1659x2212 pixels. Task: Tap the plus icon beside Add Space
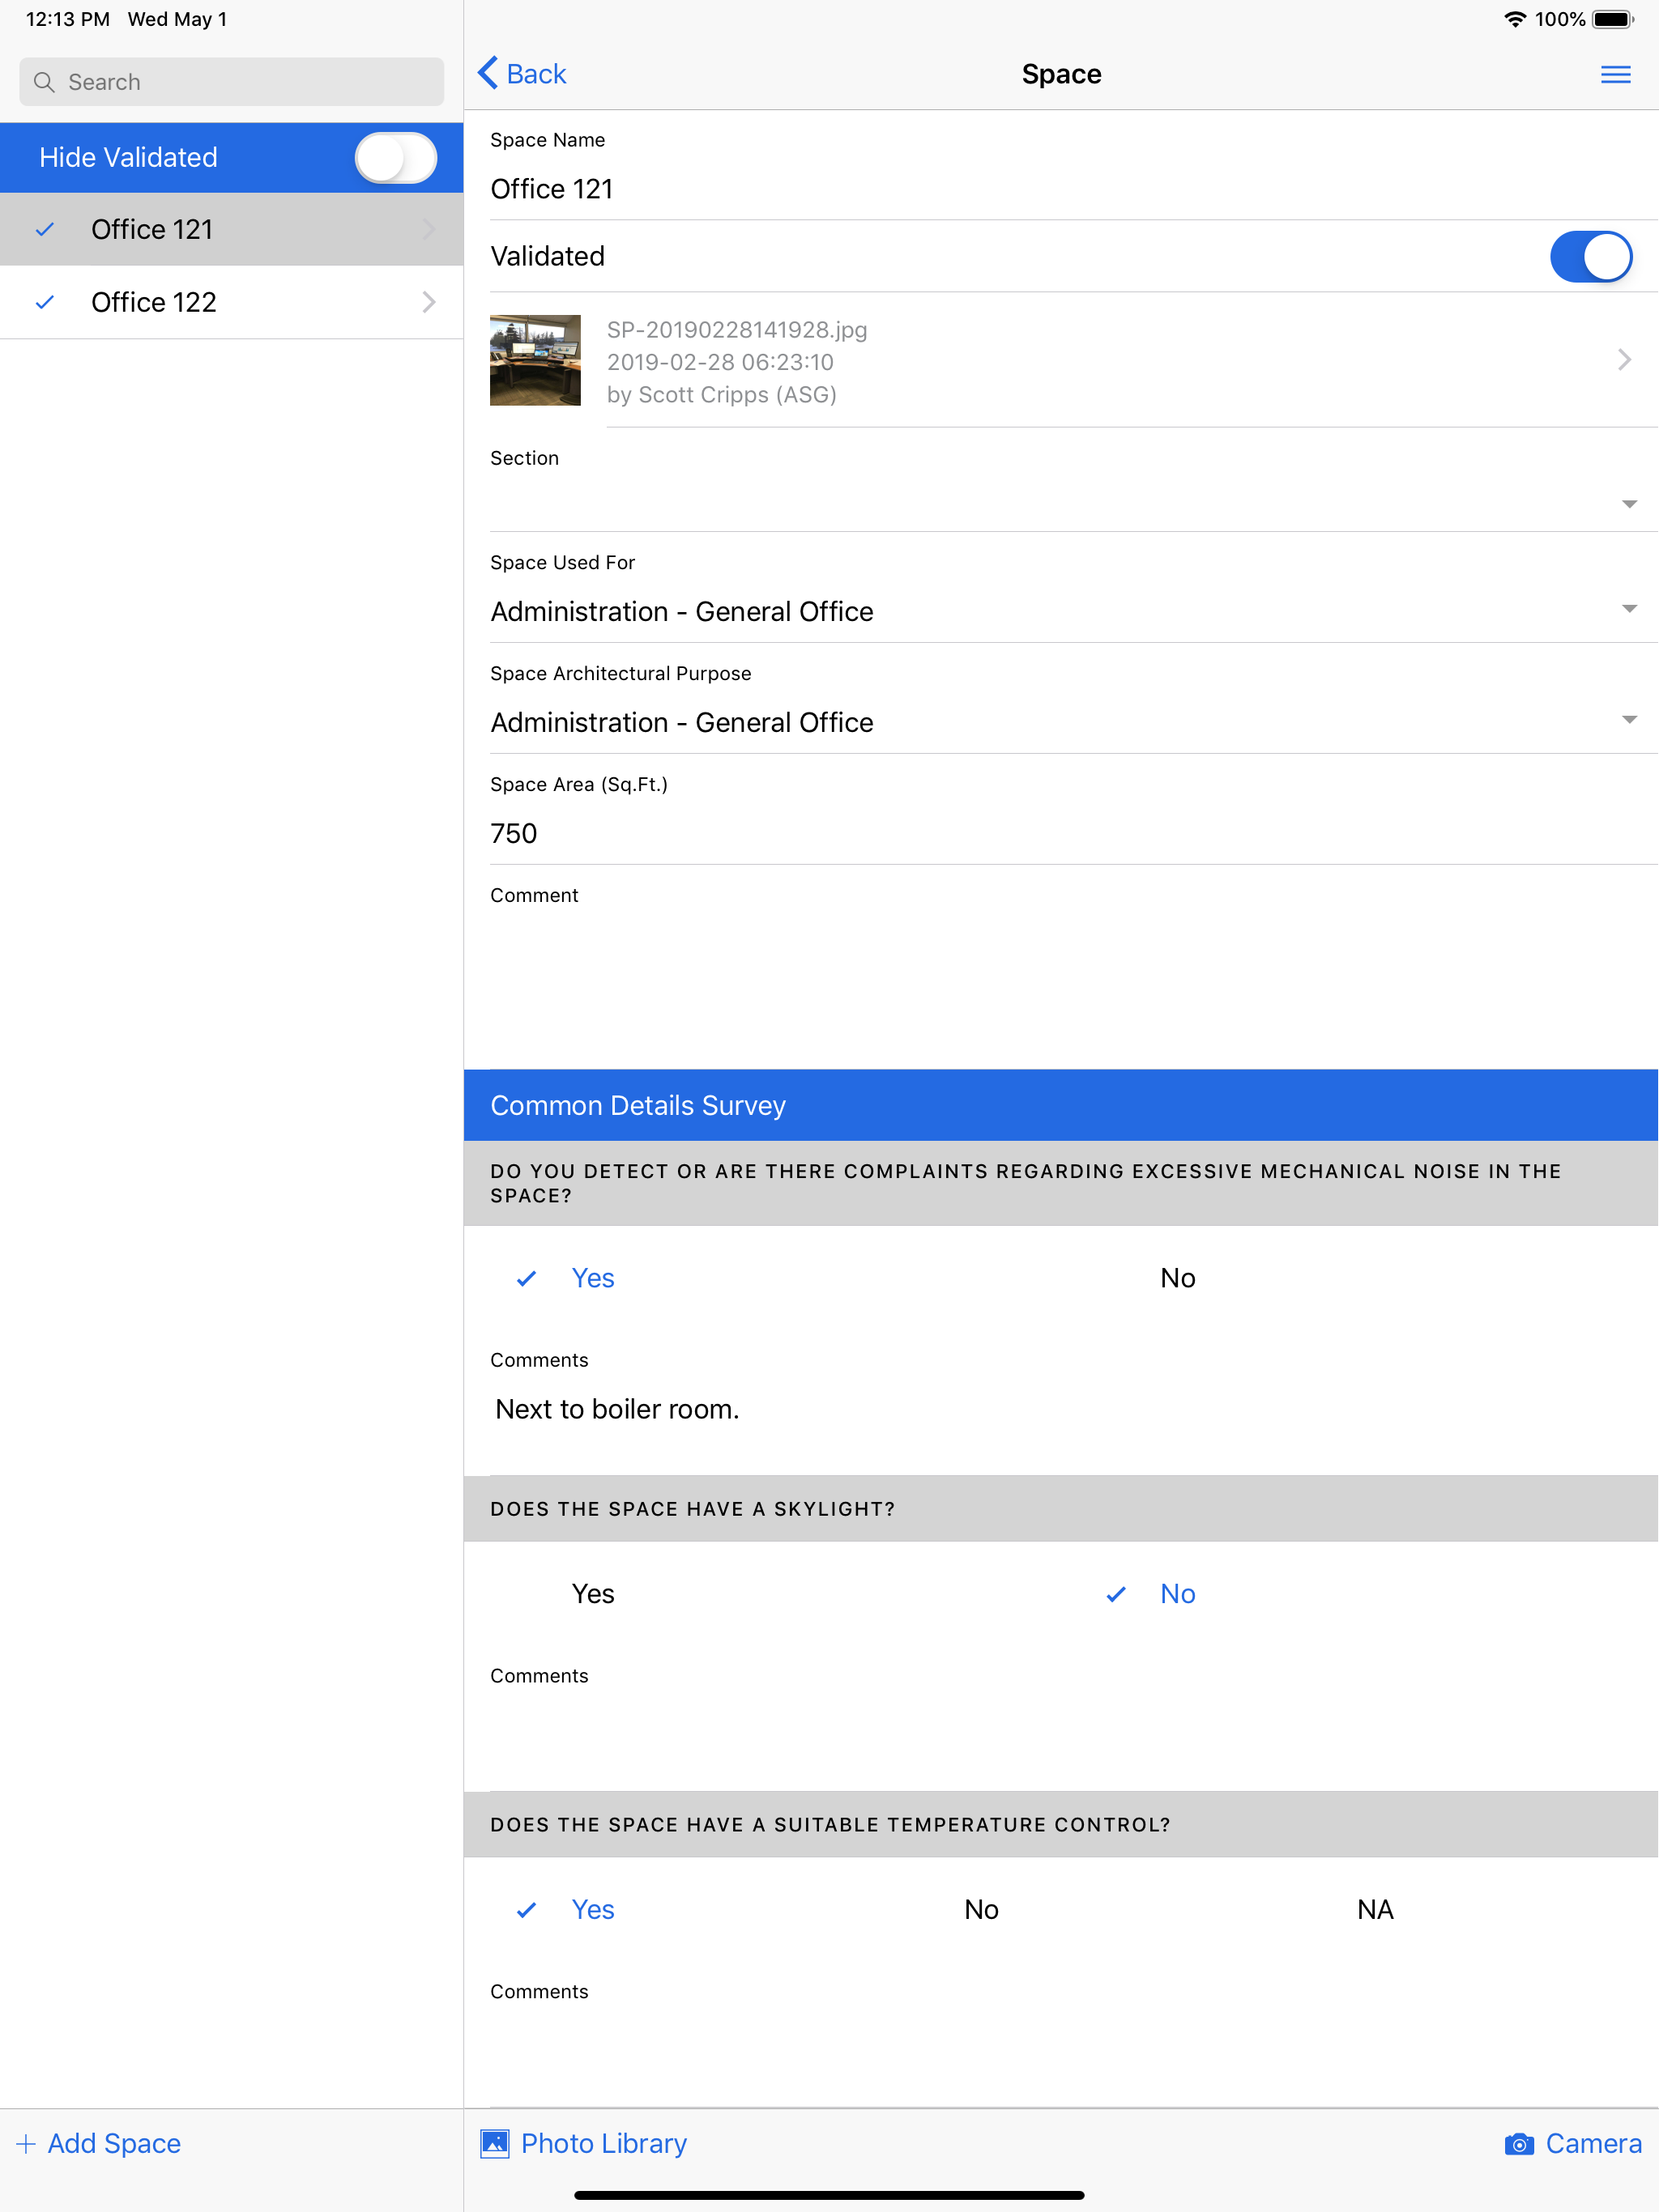(26, 2144)
